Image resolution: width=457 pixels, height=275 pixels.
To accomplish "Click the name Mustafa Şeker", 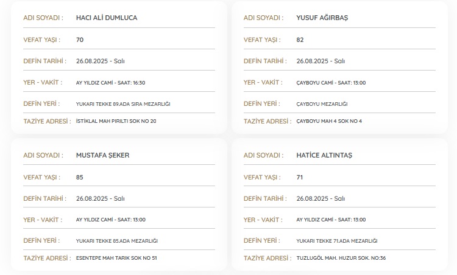I will [x=102, y=155].
